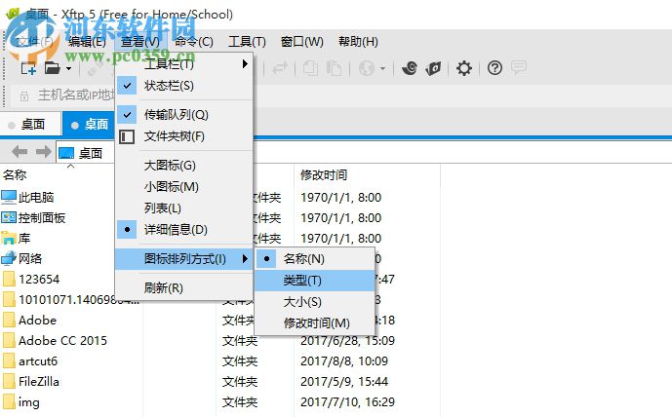Select the Adobe folder

pos(29,321)
